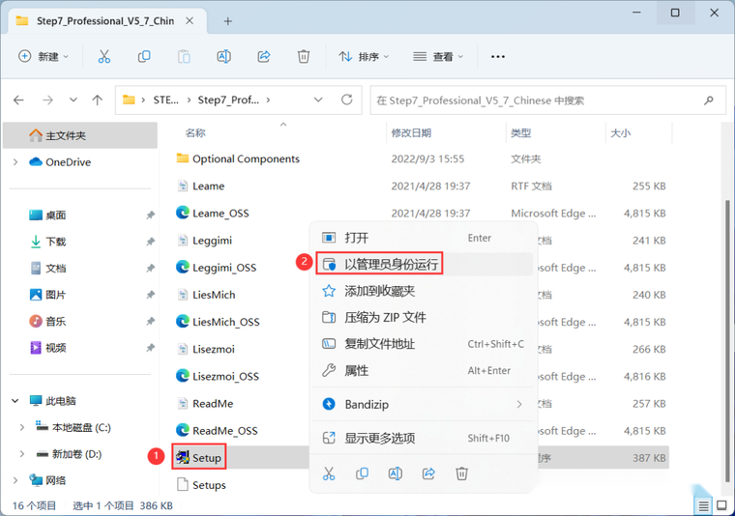Expand the OneDrive tree node

click(15, 162)
